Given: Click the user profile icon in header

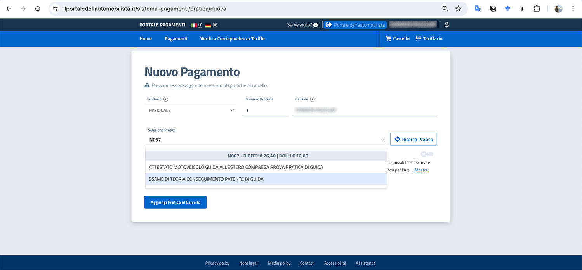Looking at the screenshot, I should click(446, 24).
